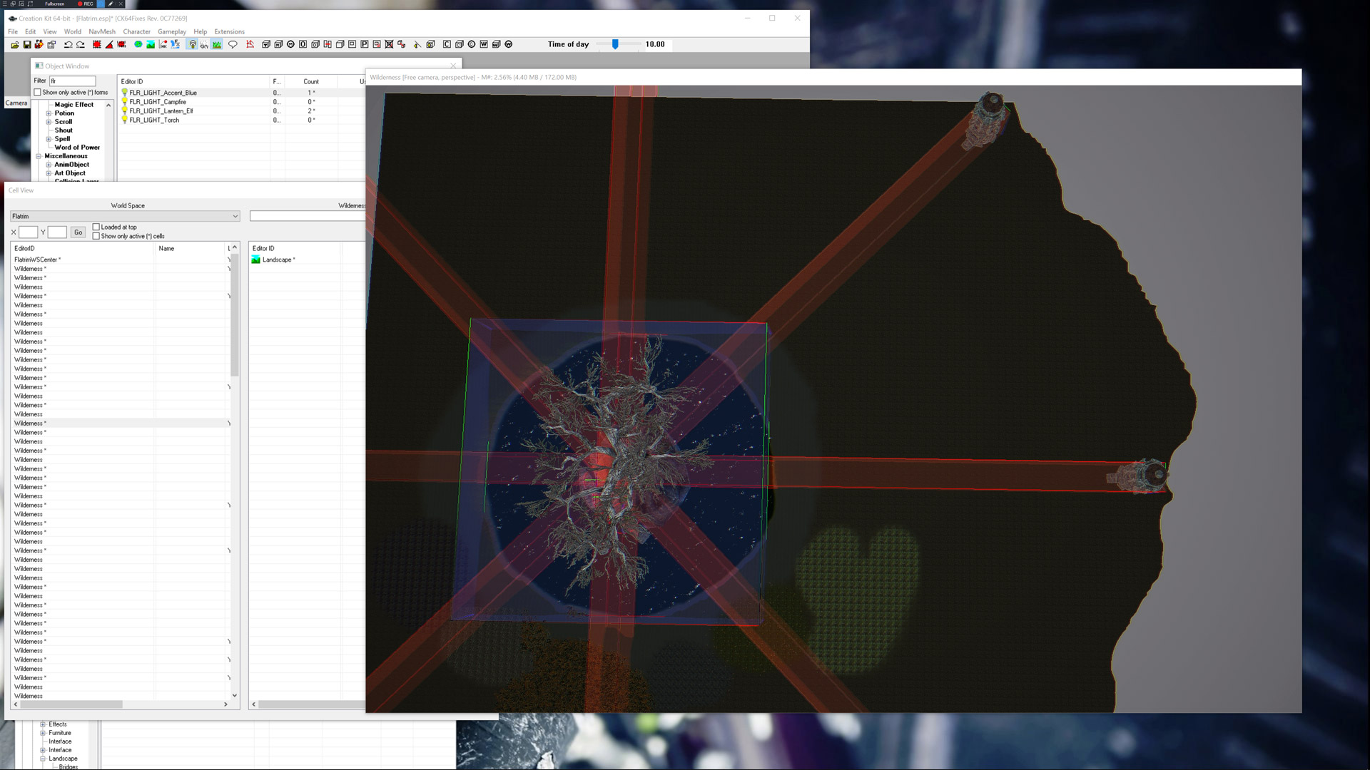Open the NavMesh menu

point(102,31)
